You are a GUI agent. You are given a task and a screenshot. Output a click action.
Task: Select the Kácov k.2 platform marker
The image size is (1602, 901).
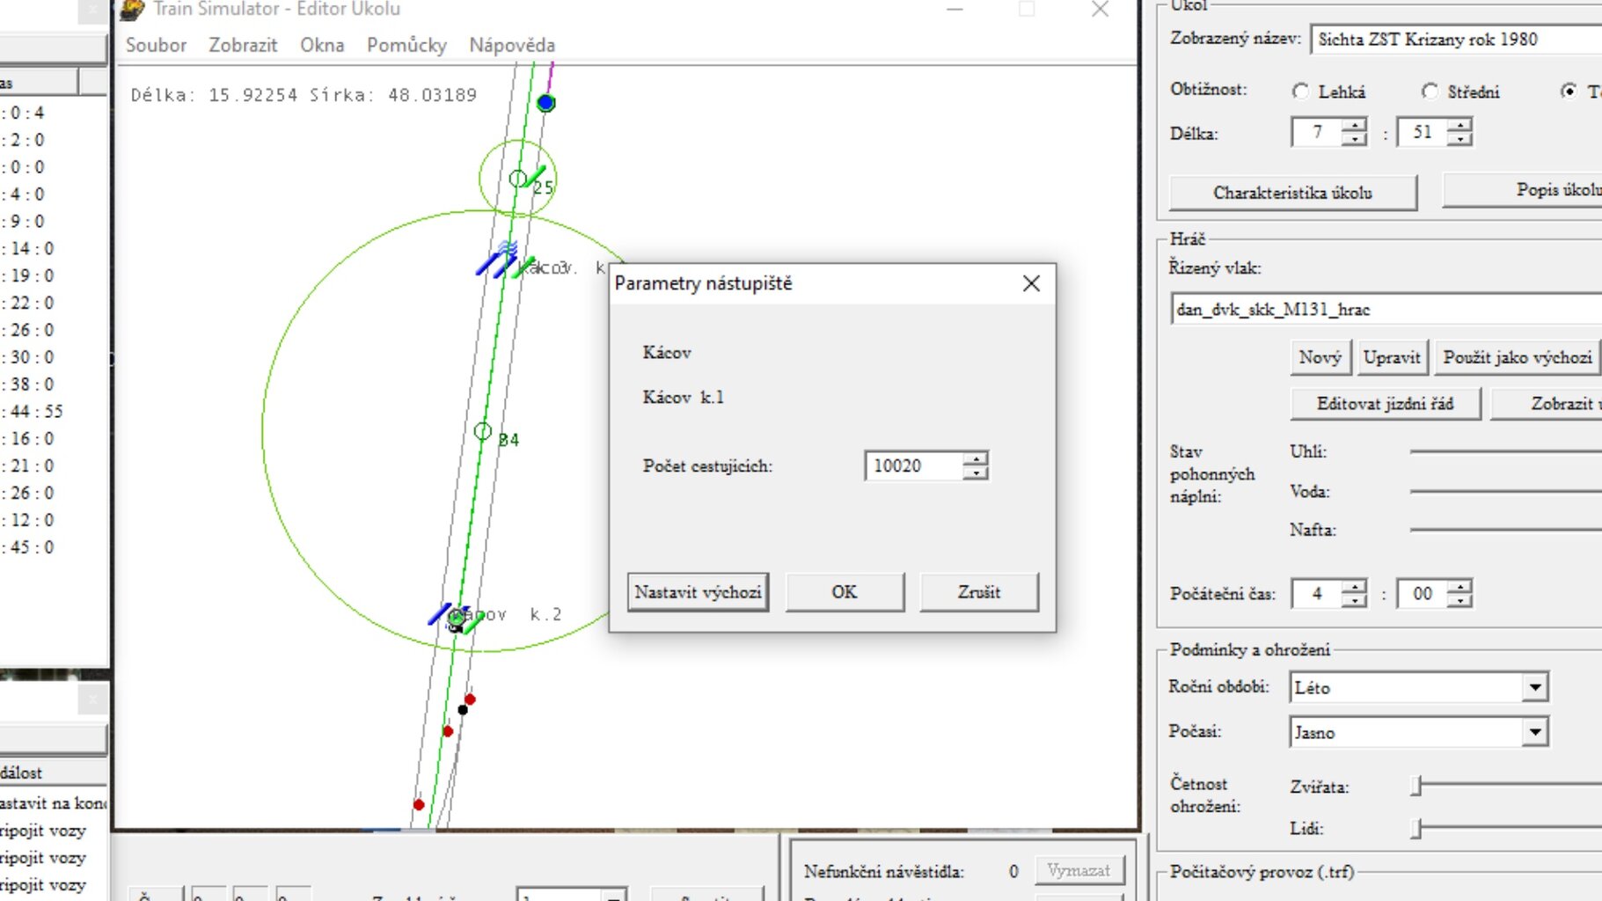click(x=456, y=618)
